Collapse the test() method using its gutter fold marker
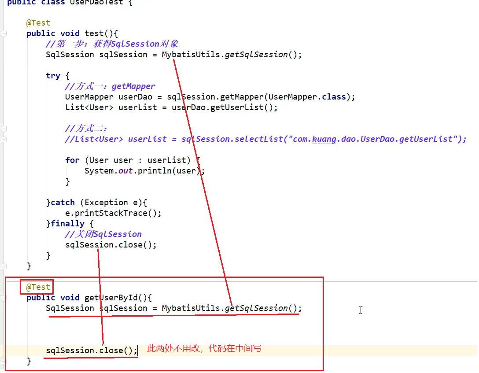Screen dimensions: 479x373 4,34
